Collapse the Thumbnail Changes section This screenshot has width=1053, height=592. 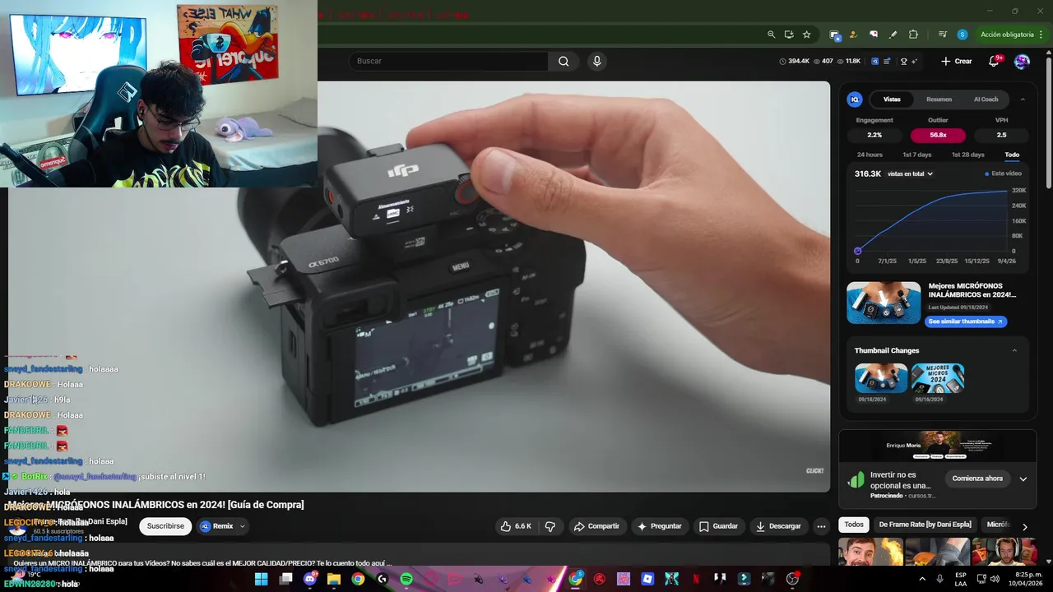(x=1014, y=350)
